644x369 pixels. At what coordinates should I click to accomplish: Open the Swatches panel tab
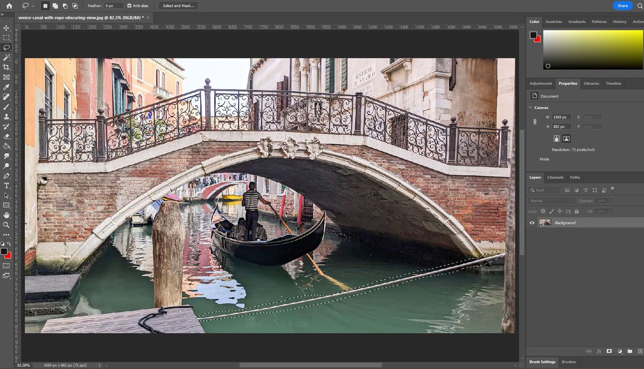click(x=553, y=21)
